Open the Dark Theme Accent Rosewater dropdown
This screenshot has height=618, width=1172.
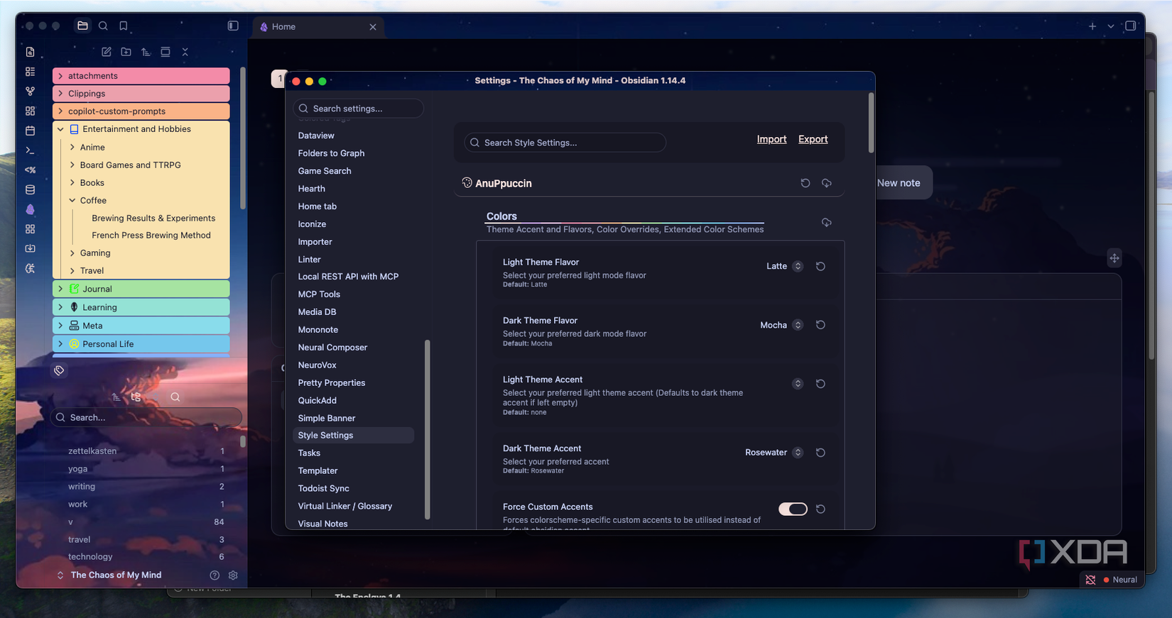tap(774, 453)
